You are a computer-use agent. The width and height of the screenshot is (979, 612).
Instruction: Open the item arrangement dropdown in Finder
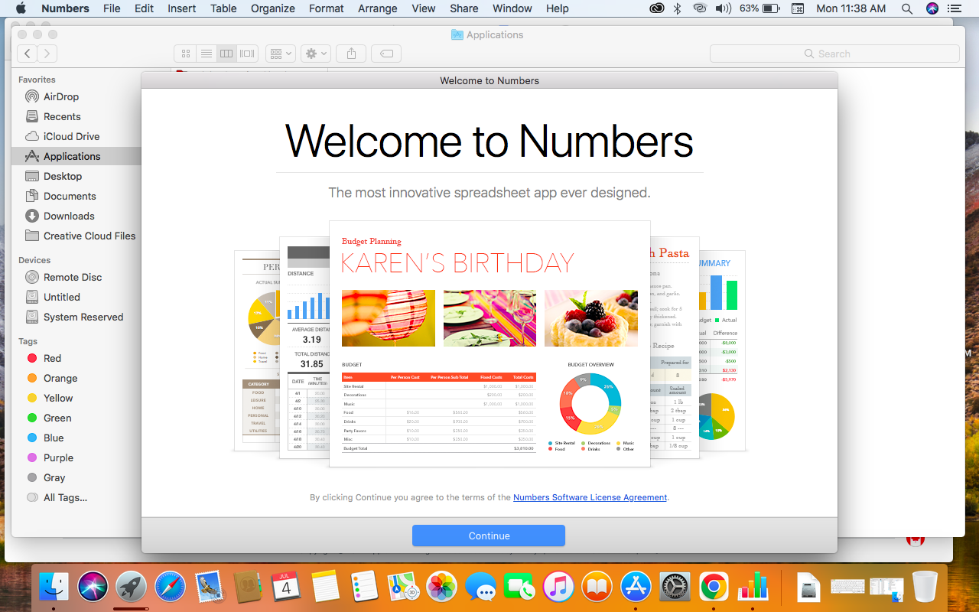[x=280, y=54]
